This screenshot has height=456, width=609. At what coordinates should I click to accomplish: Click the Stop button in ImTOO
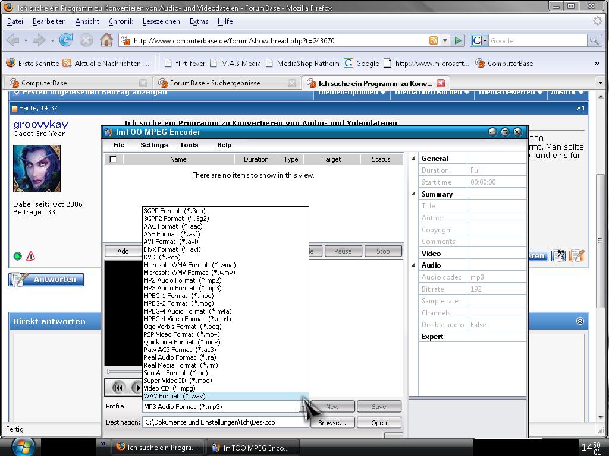point(383,251)
